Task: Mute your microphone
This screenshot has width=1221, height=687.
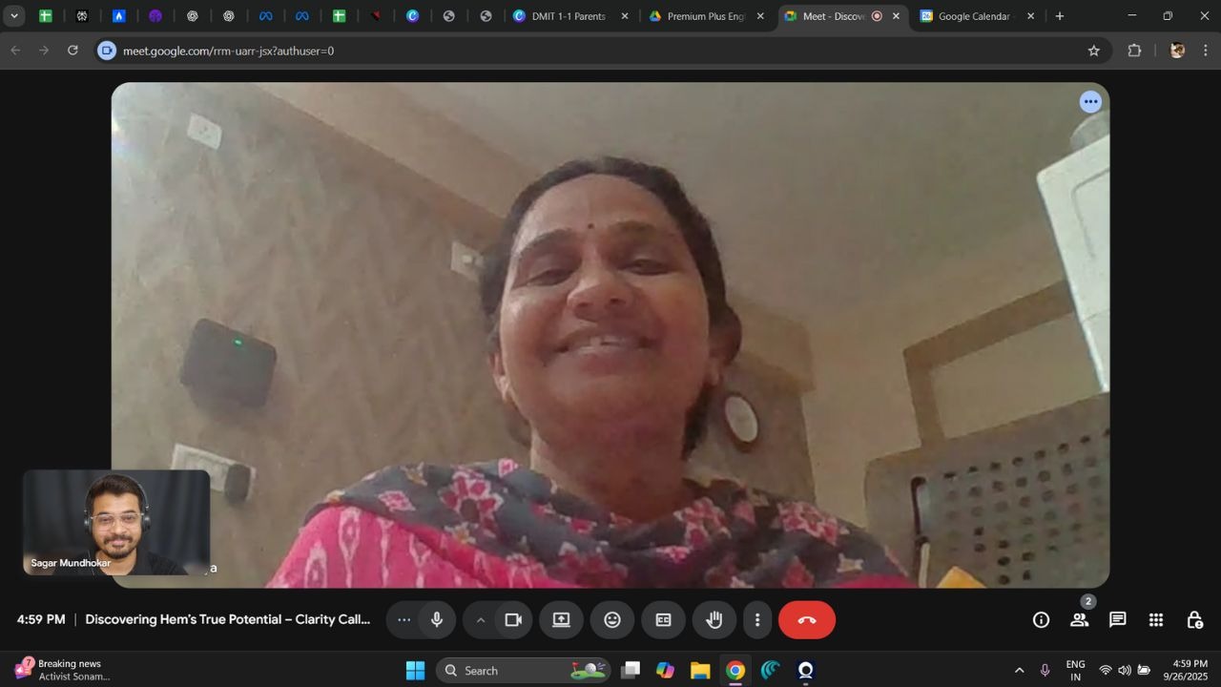Action: click(x=436, y=620)
